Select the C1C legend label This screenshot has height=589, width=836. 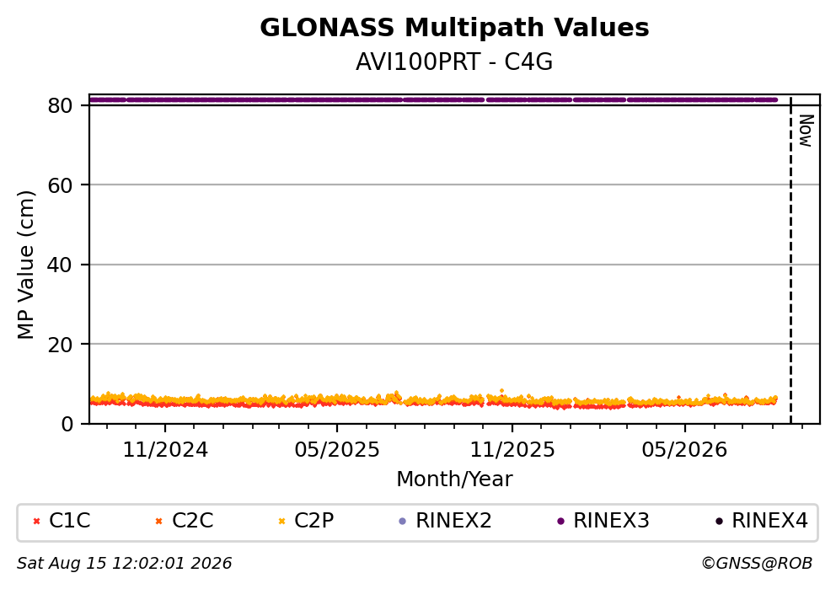70,521
